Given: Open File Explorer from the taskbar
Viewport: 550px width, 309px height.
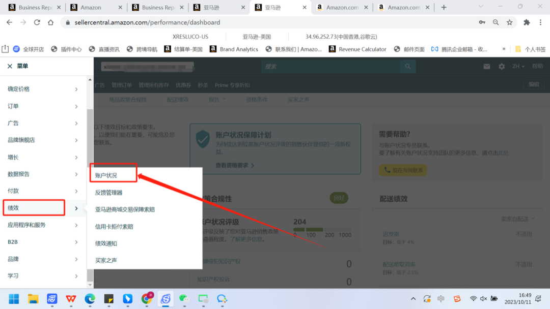Looking at the screenshot, I should (33, 299).
